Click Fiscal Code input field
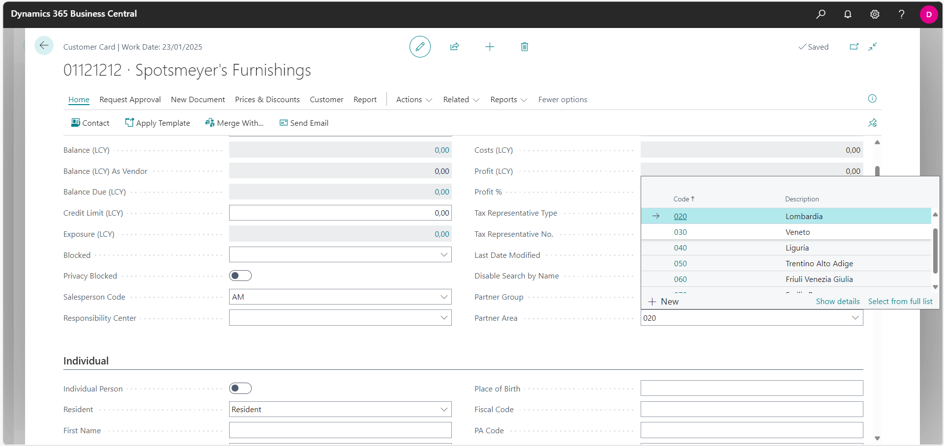The width and height of the screenshot is (944, 446). (752, 409)
